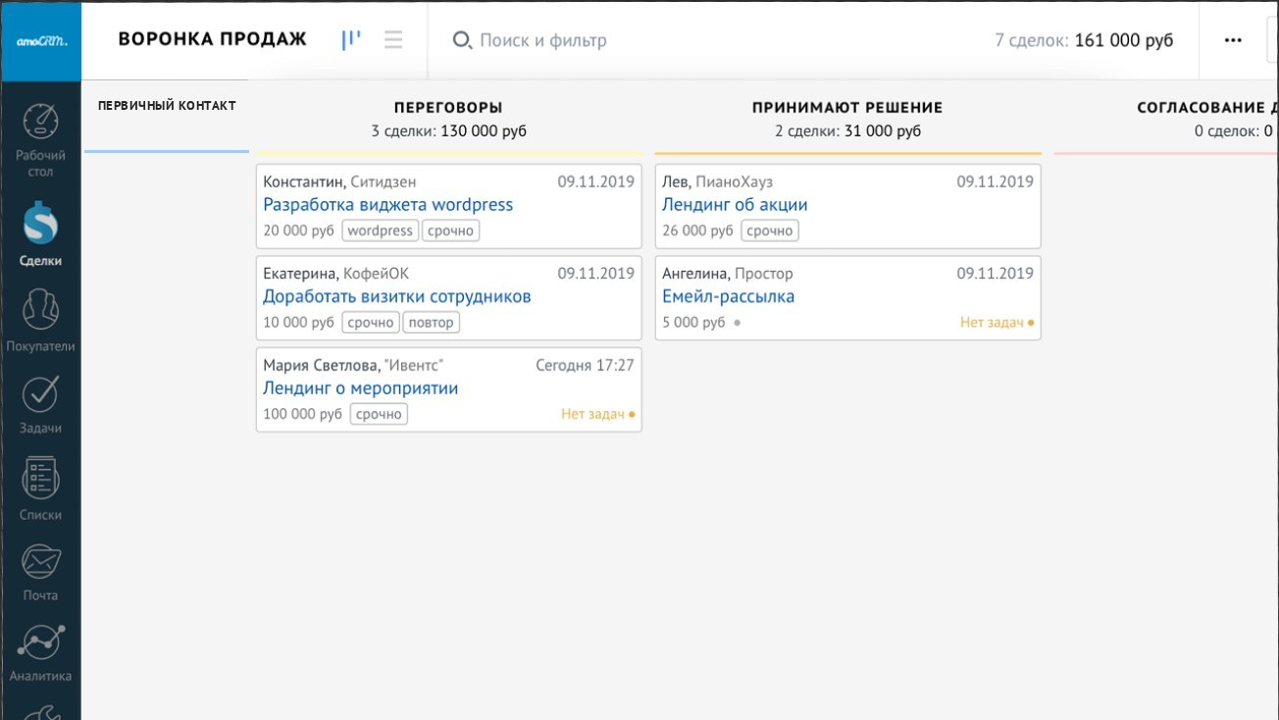Screen dimensions: 1279x720
Task: Select the Принимают решение stage header
Action: click(x=847, y=108)
